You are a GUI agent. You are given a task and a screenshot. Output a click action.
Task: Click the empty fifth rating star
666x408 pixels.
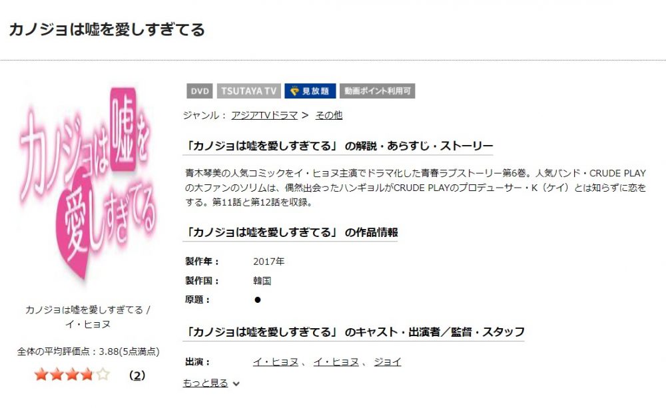103,375
